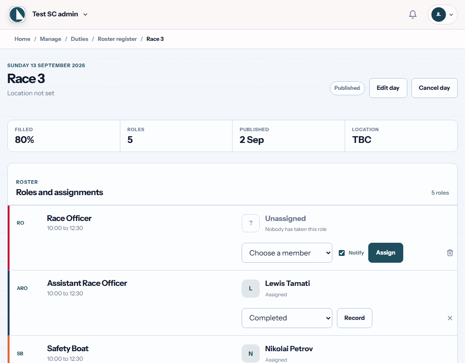Image resolution: width=465 pixels, height=363 pixels.
Task: Click the Roles and assignments heading
Action: (x=59, y=192)
